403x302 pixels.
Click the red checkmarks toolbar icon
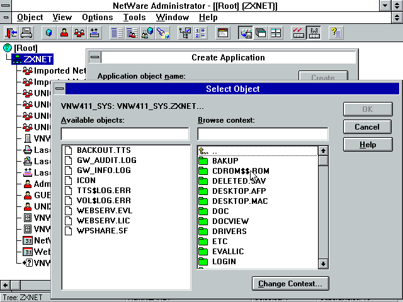[x=298, y=33]
